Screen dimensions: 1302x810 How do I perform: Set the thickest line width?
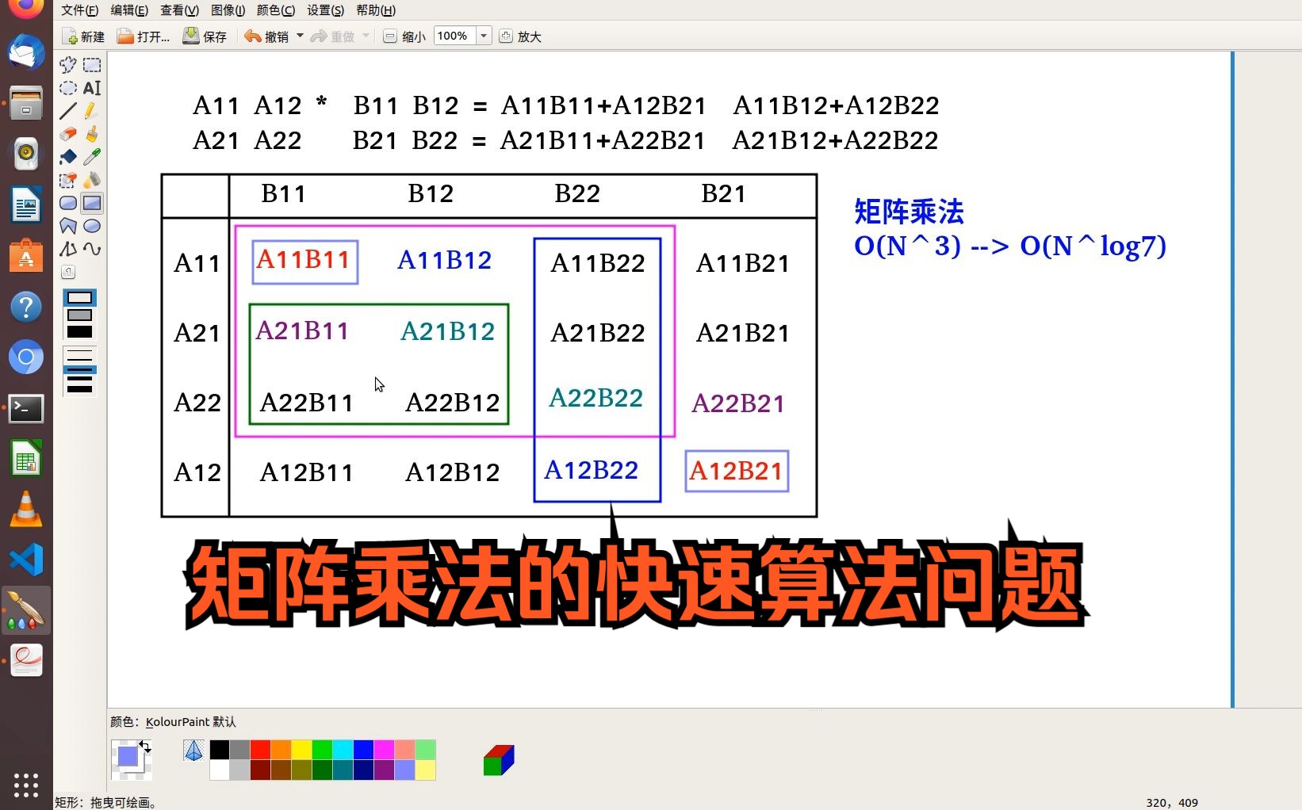(x=79, y=388)
